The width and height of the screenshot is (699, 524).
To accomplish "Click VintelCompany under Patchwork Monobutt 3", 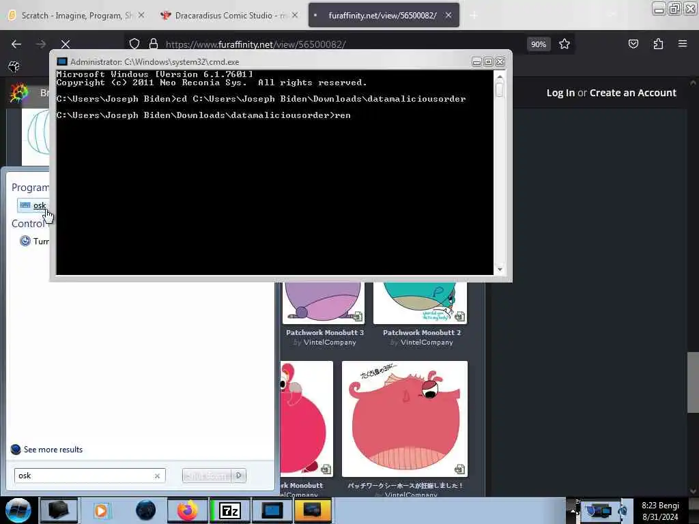I will coord(330,343).
